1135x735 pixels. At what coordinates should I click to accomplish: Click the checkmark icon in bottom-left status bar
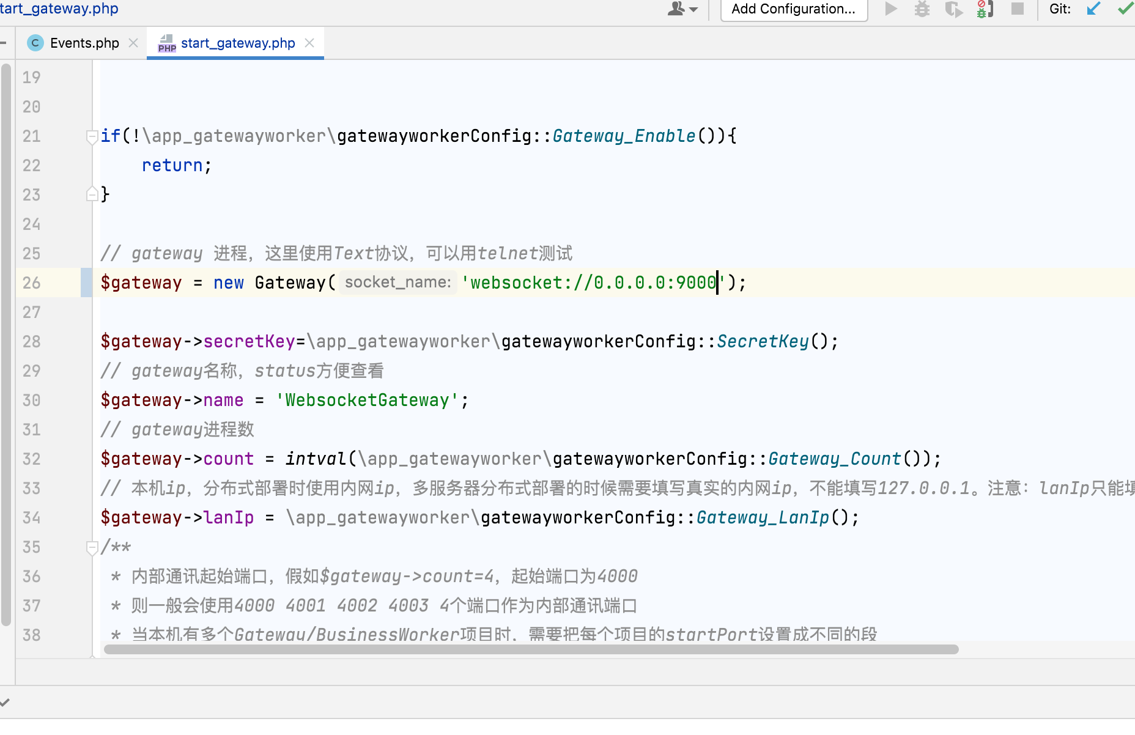(x=5, y=703)
